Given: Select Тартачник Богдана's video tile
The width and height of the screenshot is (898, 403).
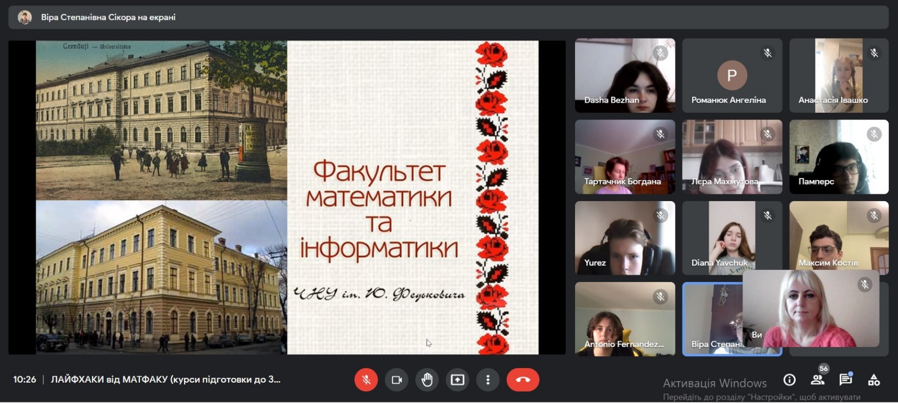Looking at the screenshot, I should [x=625, y=157].
